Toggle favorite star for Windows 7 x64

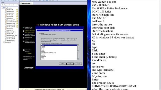coord(17,23)
